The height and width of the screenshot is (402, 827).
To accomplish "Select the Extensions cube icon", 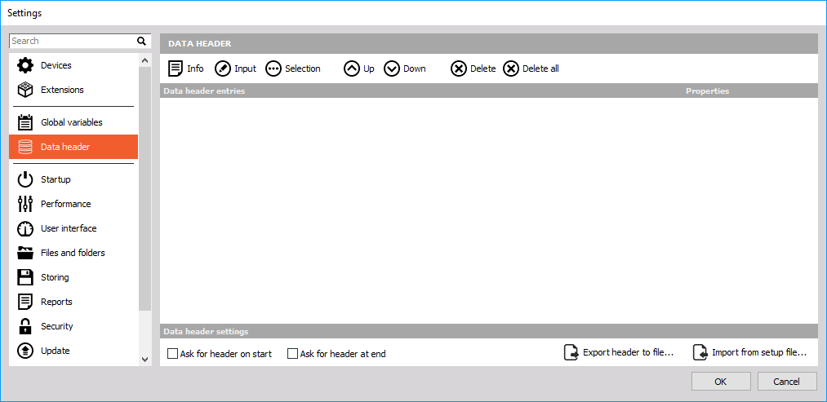I will 25,90.
